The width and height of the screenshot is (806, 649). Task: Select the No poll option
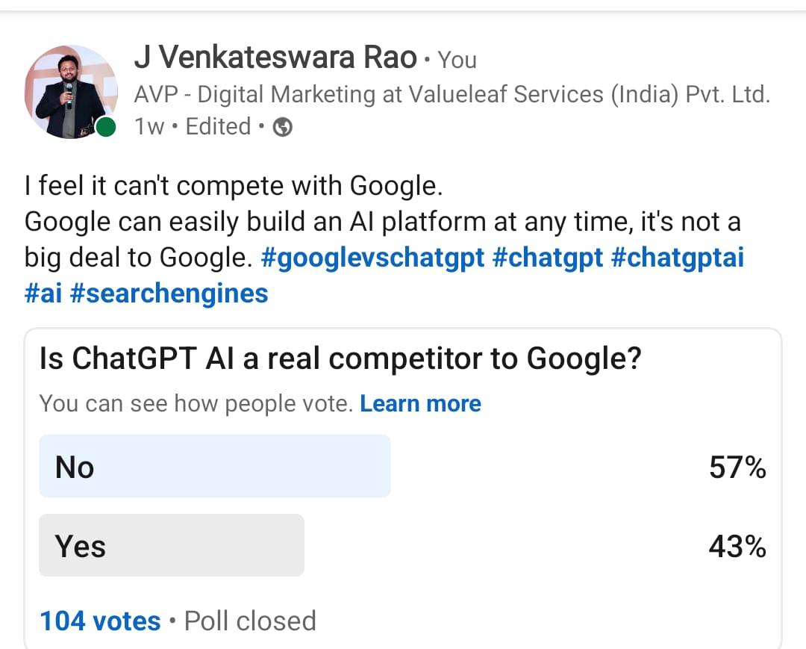point(215,467)
